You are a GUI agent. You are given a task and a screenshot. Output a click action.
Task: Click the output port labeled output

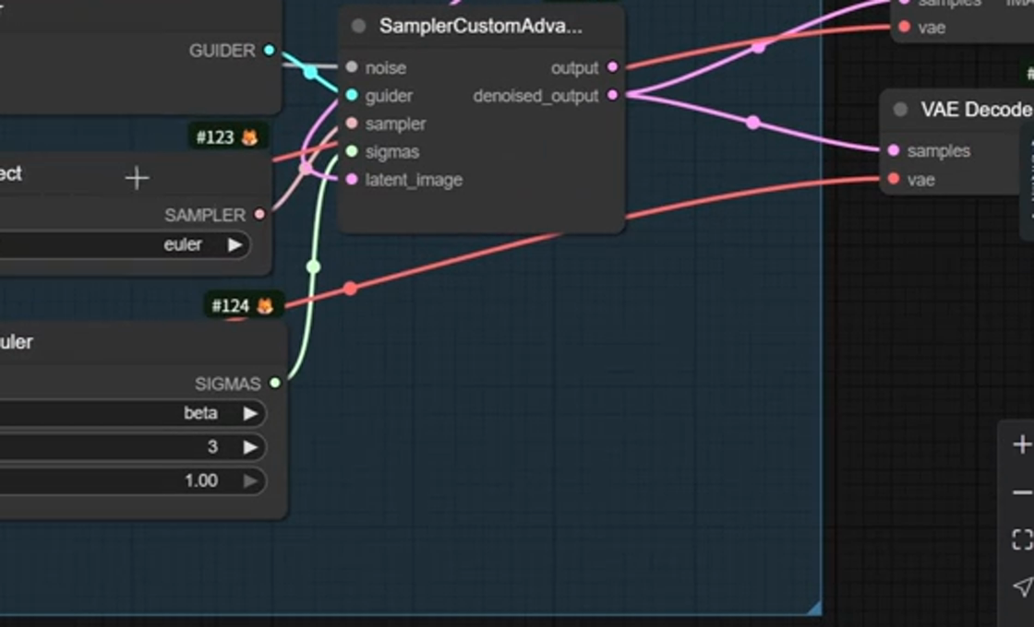click(x=613, y=66)
